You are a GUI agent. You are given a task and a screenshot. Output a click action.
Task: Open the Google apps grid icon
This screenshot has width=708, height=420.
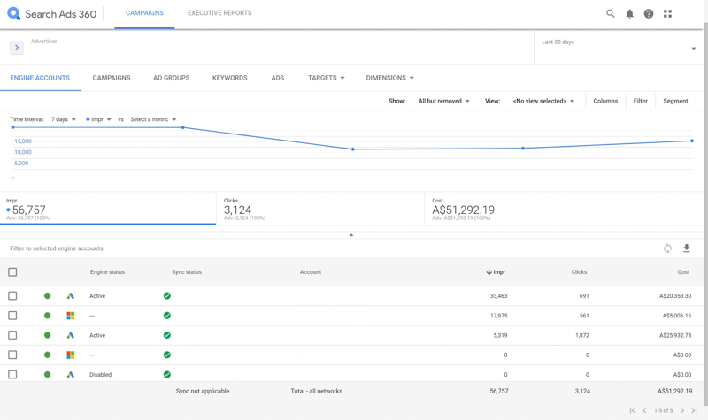(x=667, y=13)
